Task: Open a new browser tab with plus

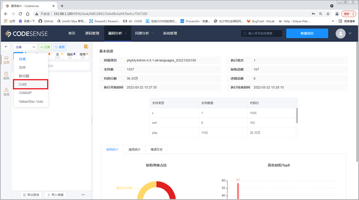Action: coord(62,6)
